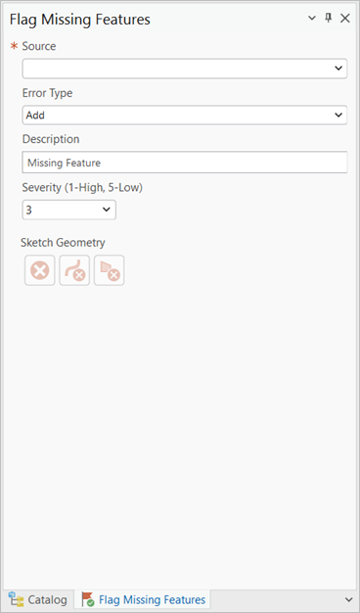360x613 pixels.
Task: Select the Flag Missing Features tab
Action: [x=143, y=599]
